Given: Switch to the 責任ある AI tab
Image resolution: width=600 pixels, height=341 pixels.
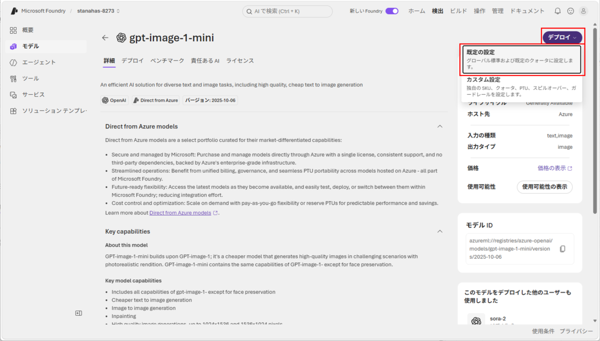Looking at the screenshot, I should (205, 61).
